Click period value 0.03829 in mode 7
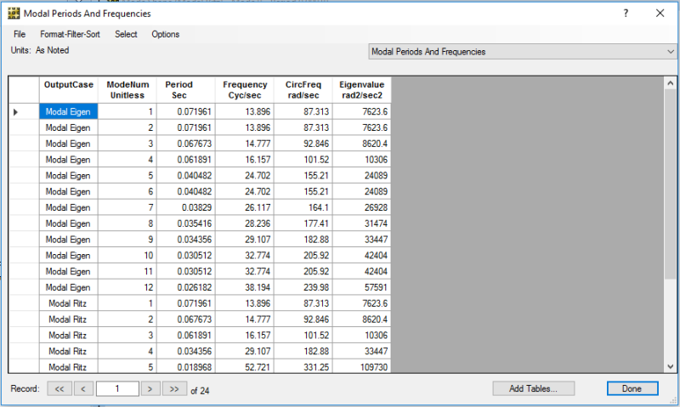Viewport: 680px width, 407px height. 186,207
